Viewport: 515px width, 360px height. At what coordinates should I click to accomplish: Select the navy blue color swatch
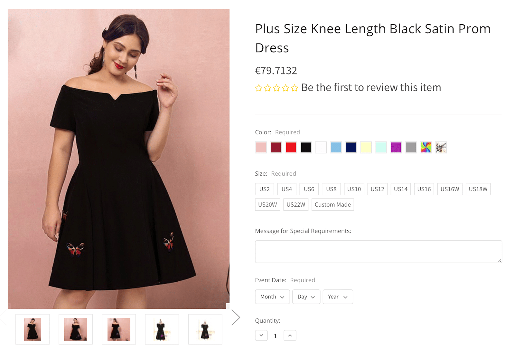click(351, 148)
